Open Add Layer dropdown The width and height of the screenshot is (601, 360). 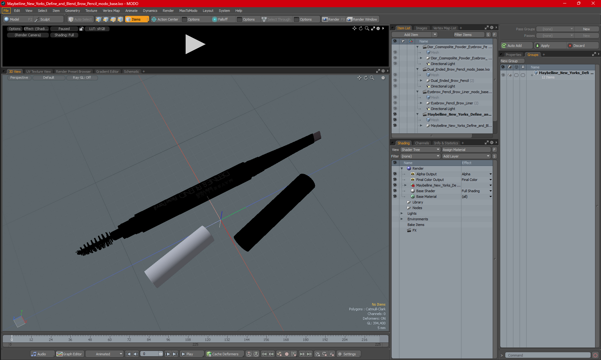(466, 156)
